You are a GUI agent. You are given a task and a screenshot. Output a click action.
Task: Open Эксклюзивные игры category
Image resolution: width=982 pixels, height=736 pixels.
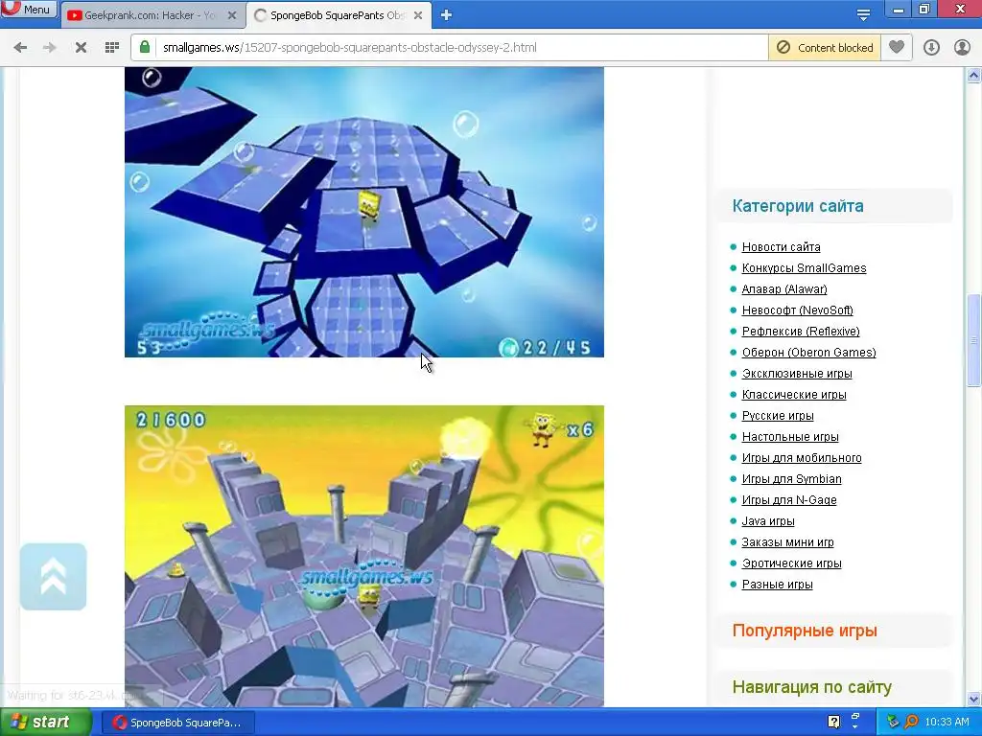[x=797, y=374]
